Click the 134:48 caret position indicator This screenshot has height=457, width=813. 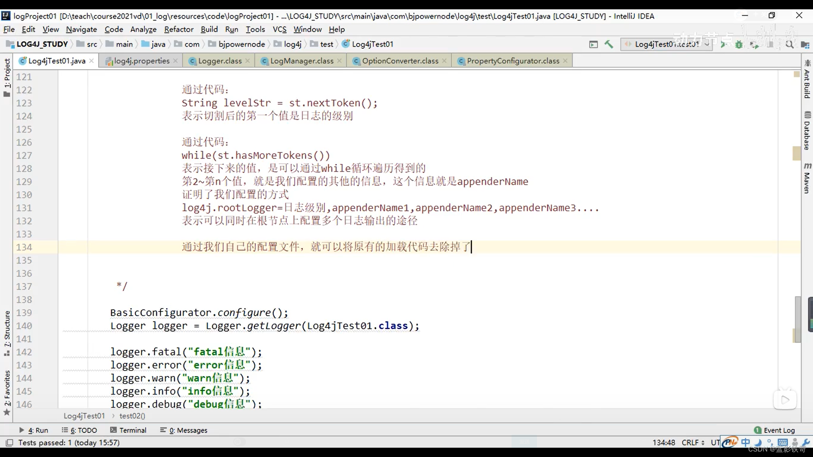tap(664, 443)
